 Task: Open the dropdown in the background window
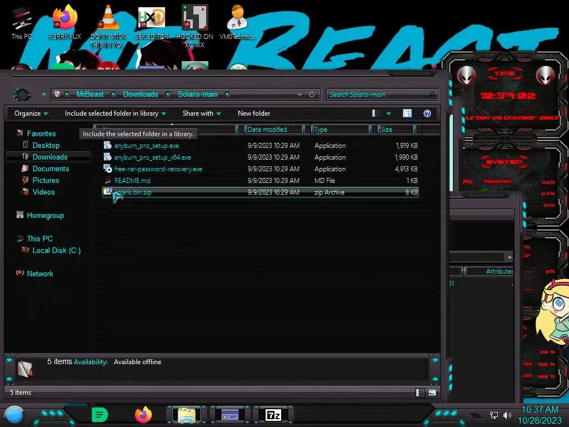[510, 257]
